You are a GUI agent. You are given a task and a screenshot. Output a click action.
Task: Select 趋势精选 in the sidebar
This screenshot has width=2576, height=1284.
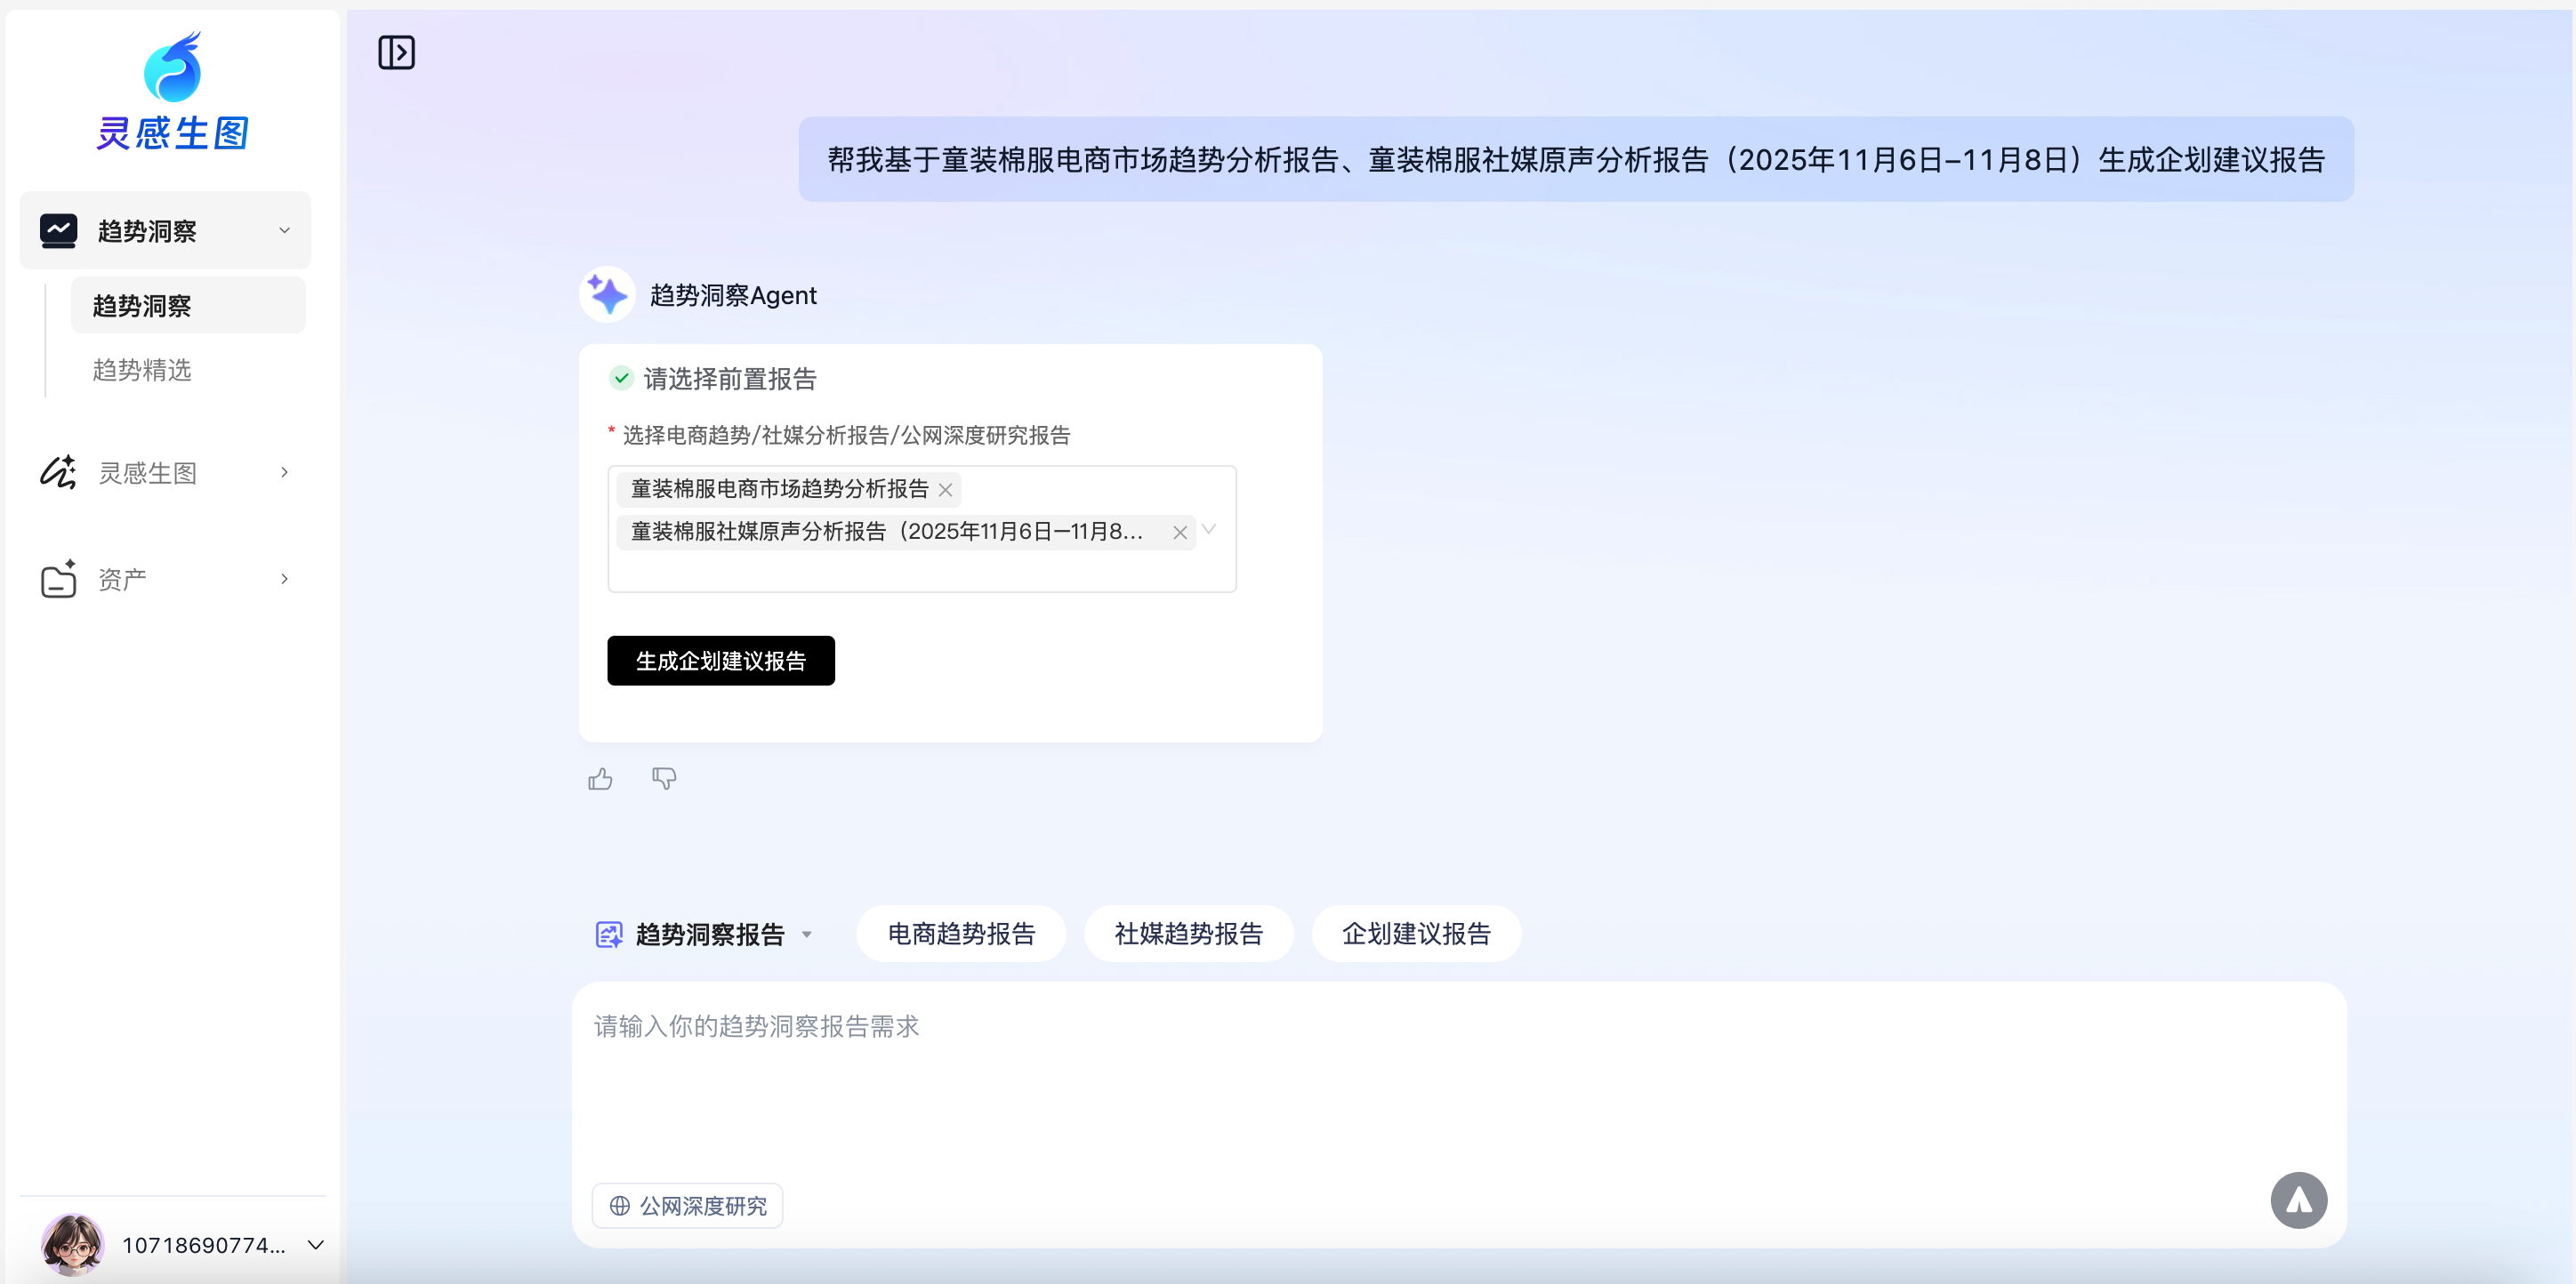(x=142, y=370)
